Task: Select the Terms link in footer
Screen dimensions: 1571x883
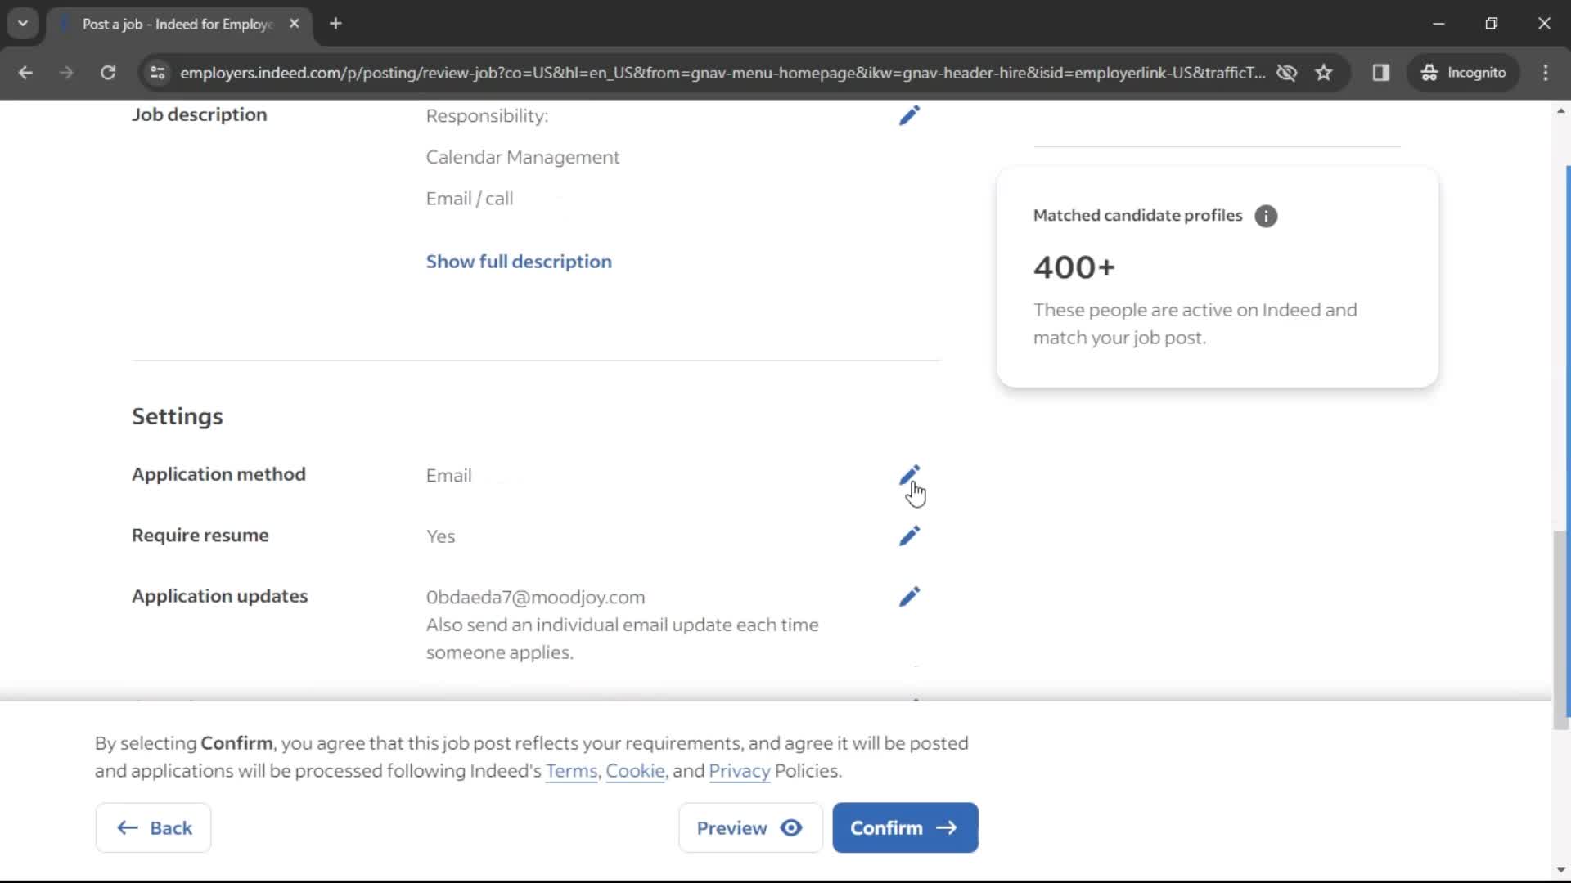Action: pos(571,771)
